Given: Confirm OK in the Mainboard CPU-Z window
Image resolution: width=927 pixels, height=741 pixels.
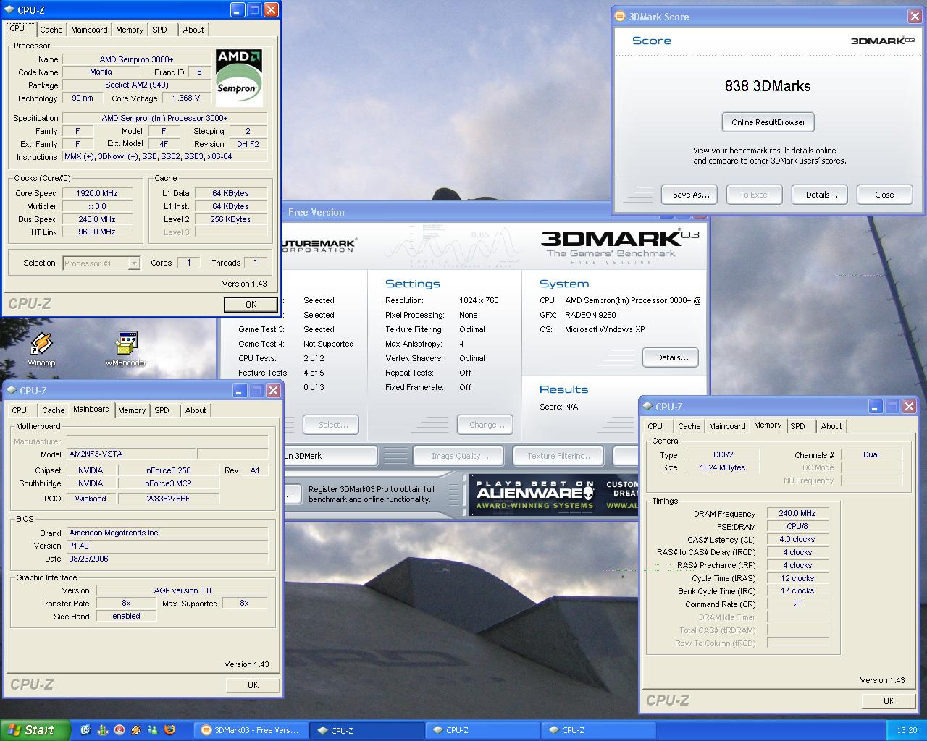Looking at the screenshot, I should tap(253, 685).
